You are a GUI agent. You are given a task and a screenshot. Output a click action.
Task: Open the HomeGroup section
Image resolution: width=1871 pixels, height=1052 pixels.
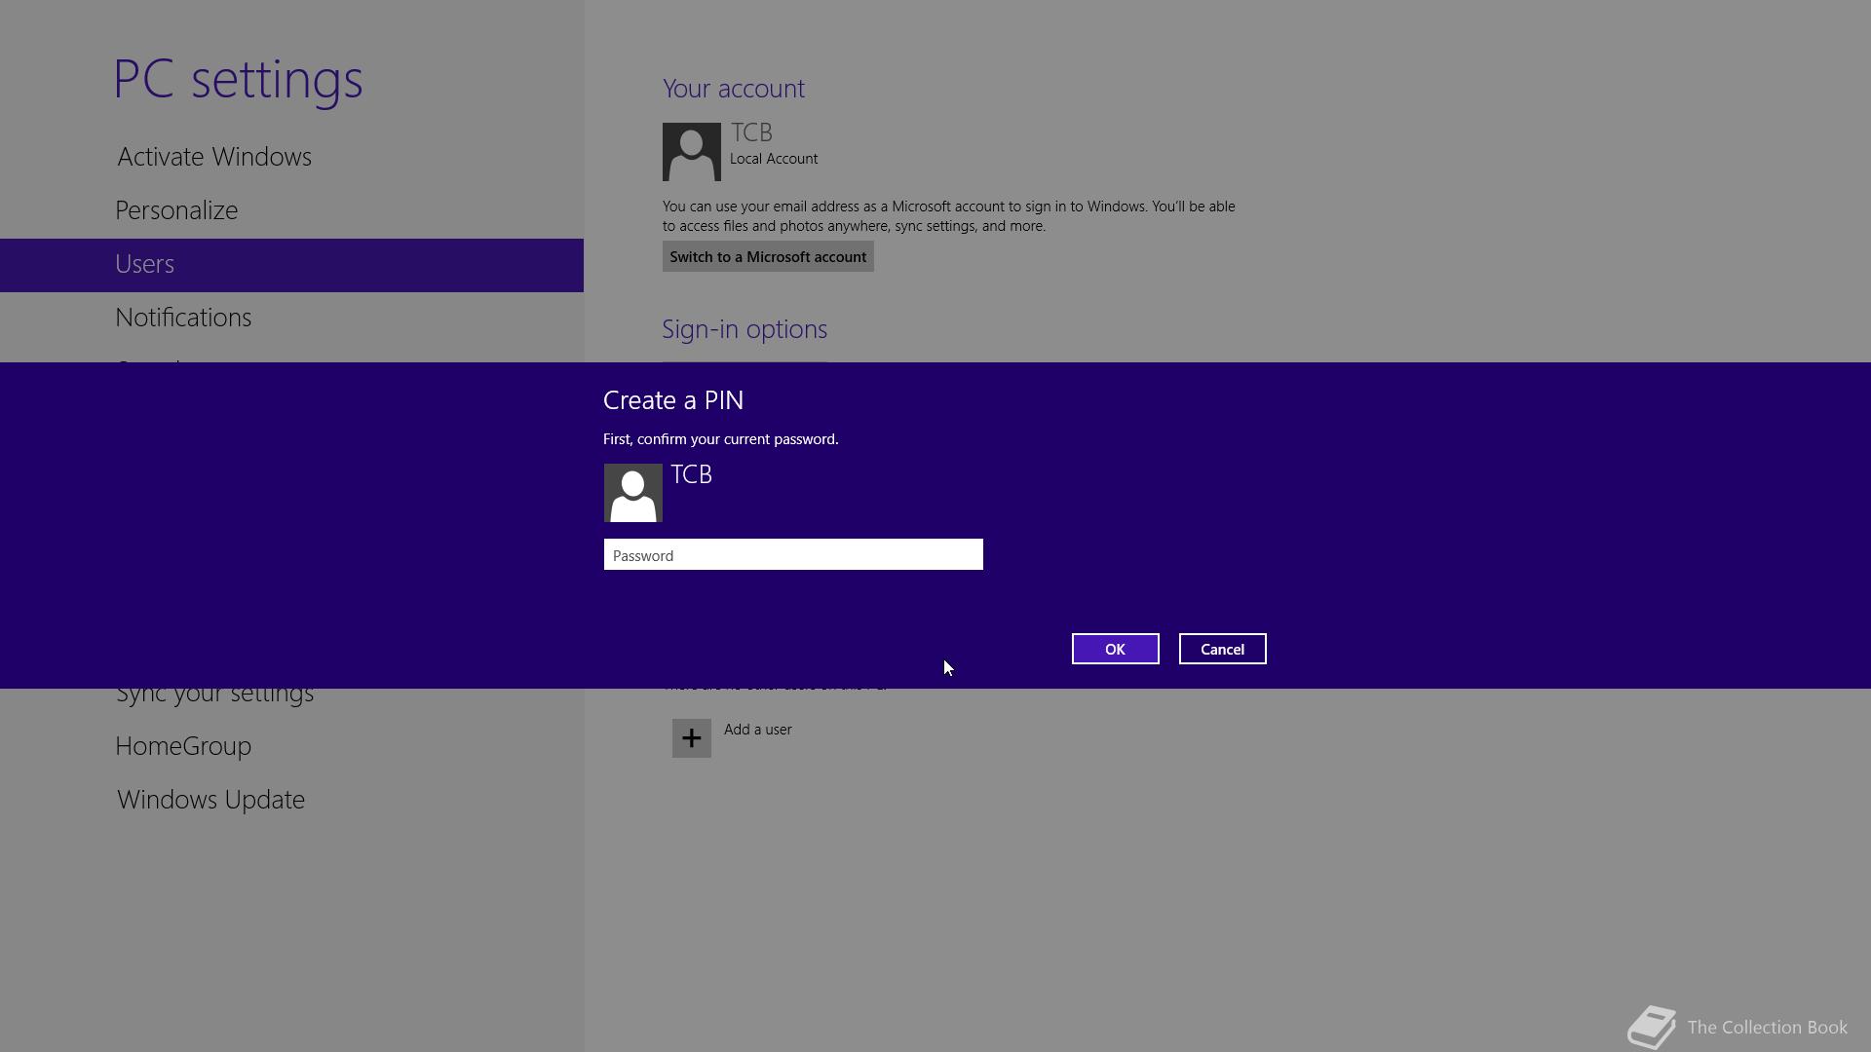click(x=183, y=746)
